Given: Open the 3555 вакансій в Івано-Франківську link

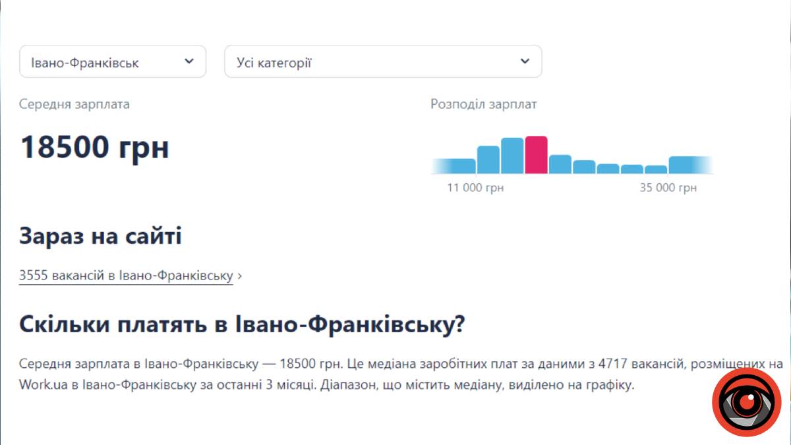Looking at the screenshot, I should coord(126,276).
